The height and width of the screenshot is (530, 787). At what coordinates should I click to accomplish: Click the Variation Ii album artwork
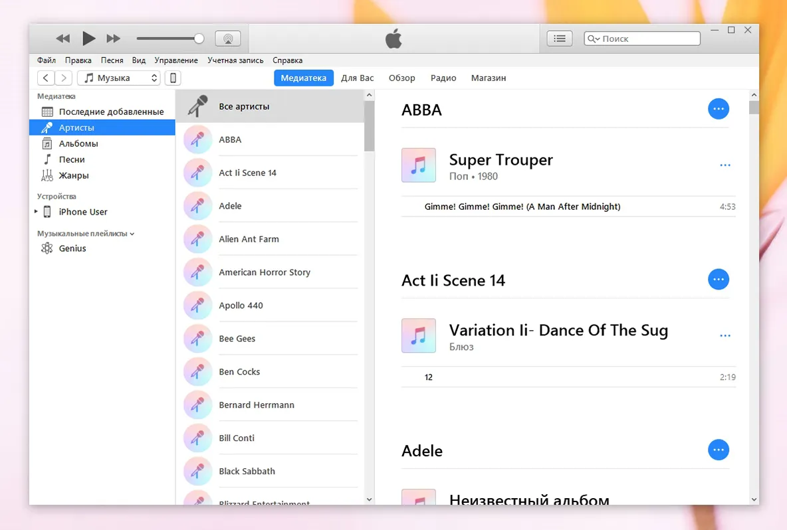click(x=419, y=335)
